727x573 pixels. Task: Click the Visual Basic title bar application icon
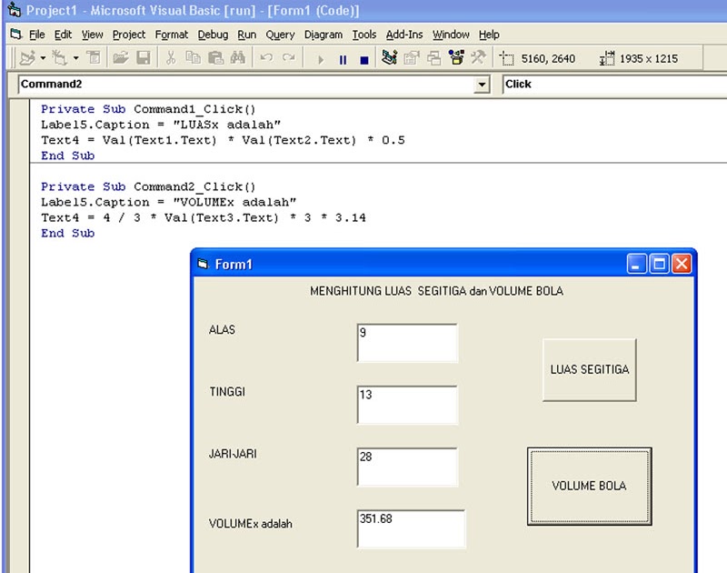pyautogui.click(x=15, y=10)
